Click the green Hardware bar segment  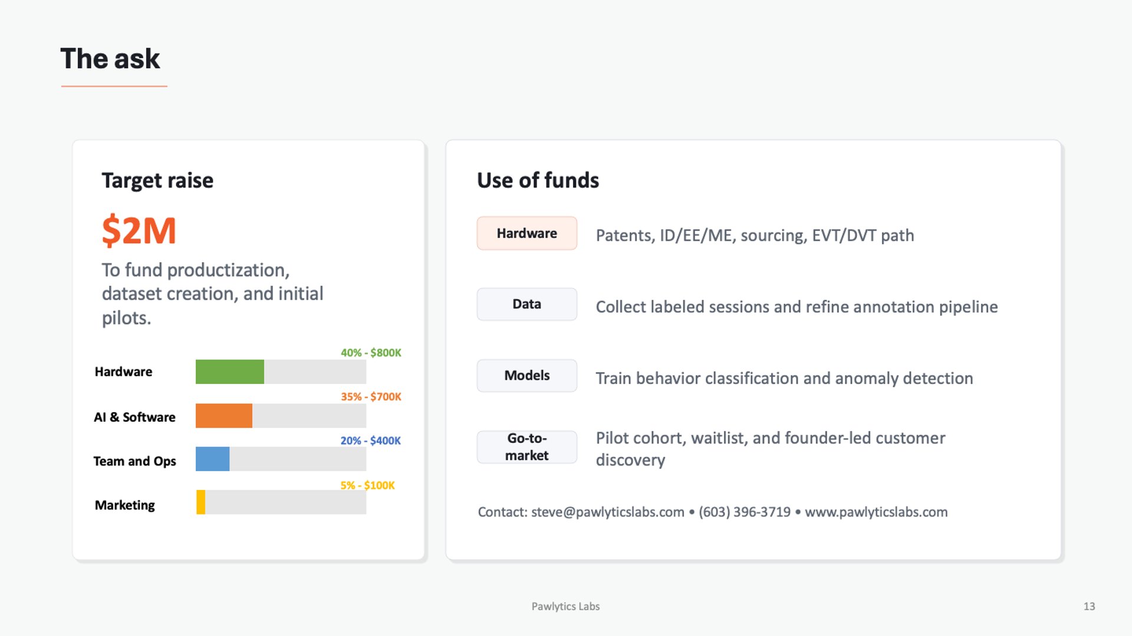tap(229, 372)
